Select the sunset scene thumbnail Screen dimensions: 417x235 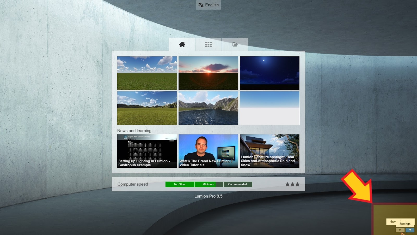coord(208,73)
